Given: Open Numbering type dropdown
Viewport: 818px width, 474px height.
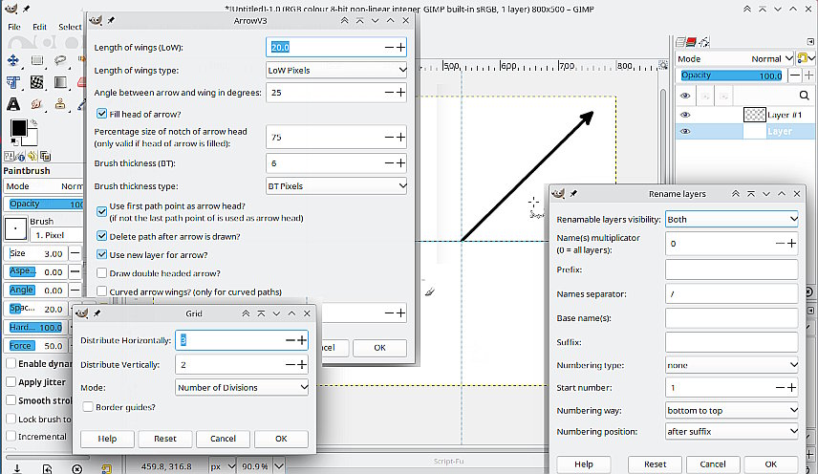Looking at the screenshot, I should (731, 365).
